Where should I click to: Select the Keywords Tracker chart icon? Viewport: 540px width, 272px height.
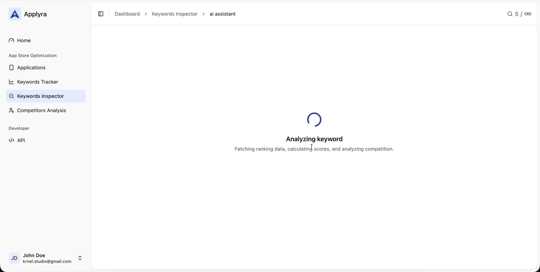[11, 82]
